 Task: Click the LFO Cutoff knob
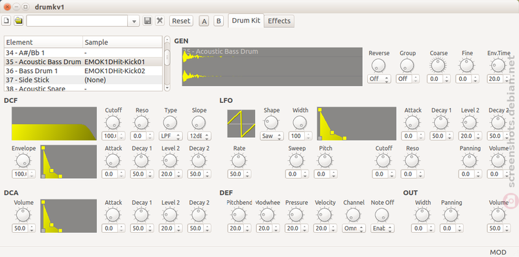(383, 161)
